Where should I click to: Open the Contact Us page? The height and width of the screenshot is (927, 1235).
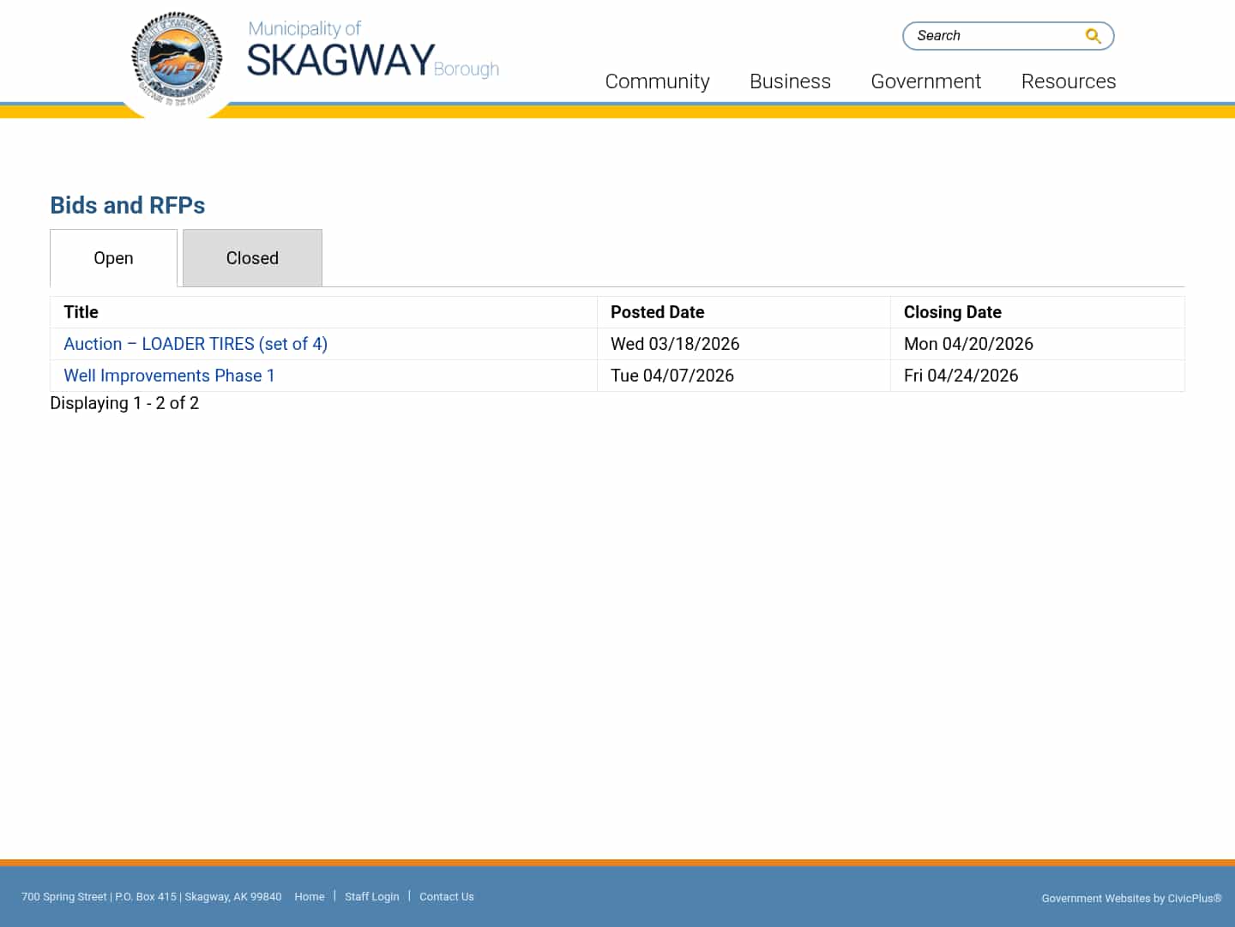click(x=447, y=896)
